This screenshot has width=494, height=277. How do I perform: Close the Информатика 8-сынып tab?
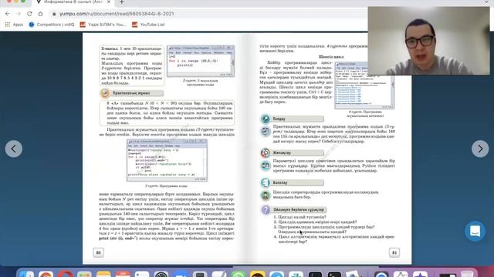[x=109, y=2]
